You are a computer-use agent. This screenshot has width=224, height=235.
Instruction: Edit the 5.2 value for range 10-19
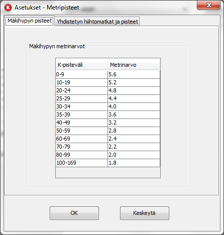pos(134,82)
